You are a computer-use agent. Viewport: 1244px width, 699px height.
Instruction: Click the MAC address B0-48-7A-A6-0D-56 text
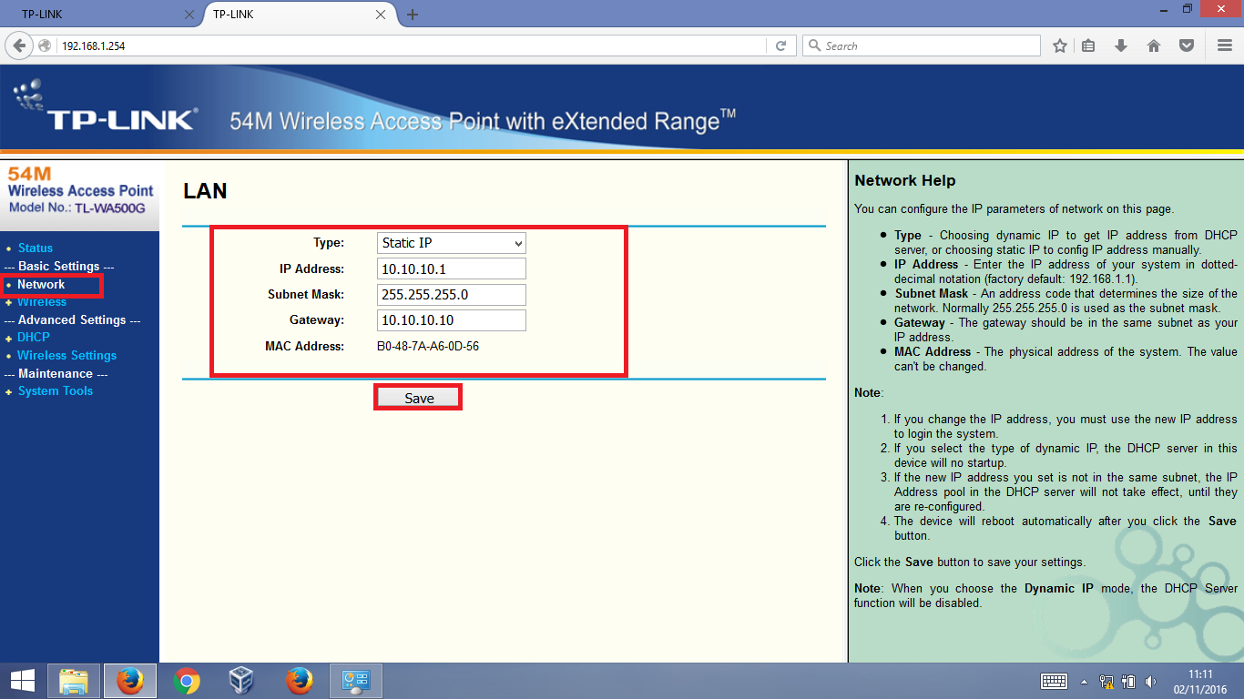coord(428,346)
